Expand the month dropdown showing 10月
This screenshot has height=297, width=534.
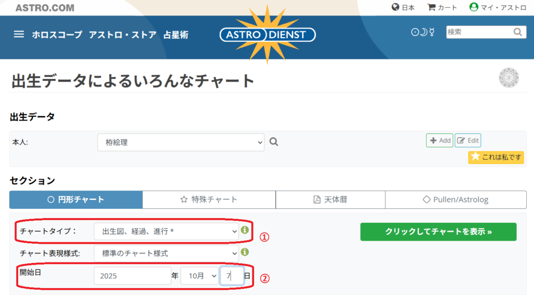tap(199, 276)
